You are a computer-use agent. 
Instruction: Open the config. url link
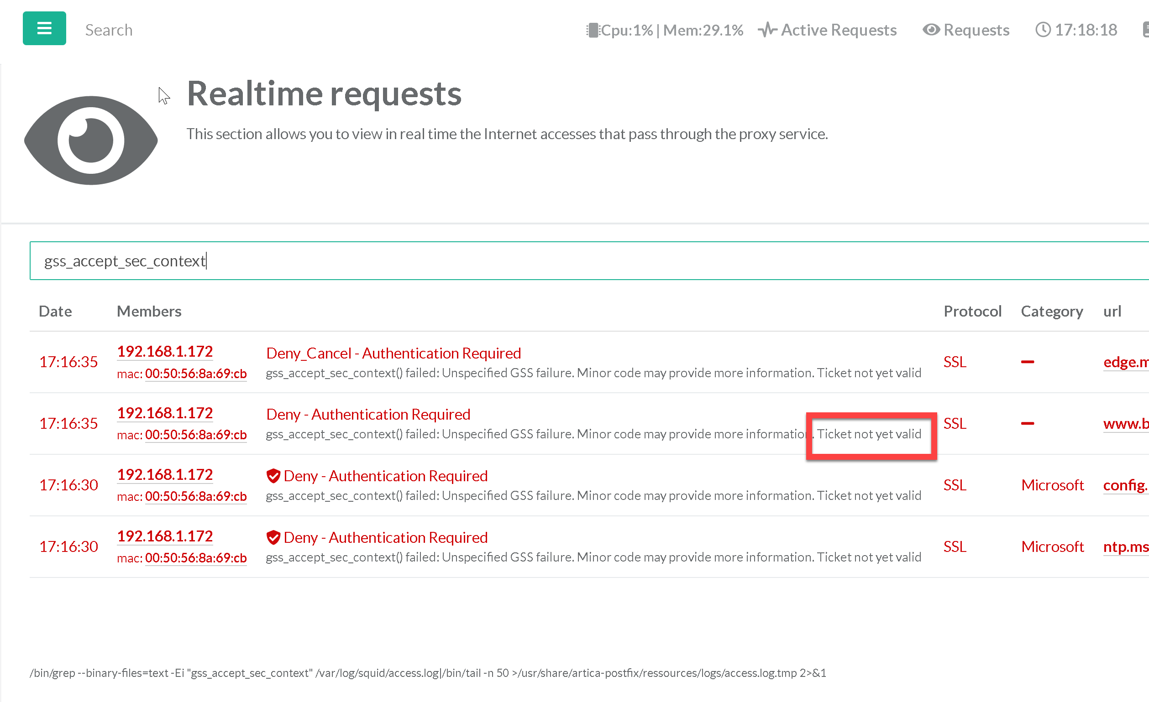point(1125,485)
